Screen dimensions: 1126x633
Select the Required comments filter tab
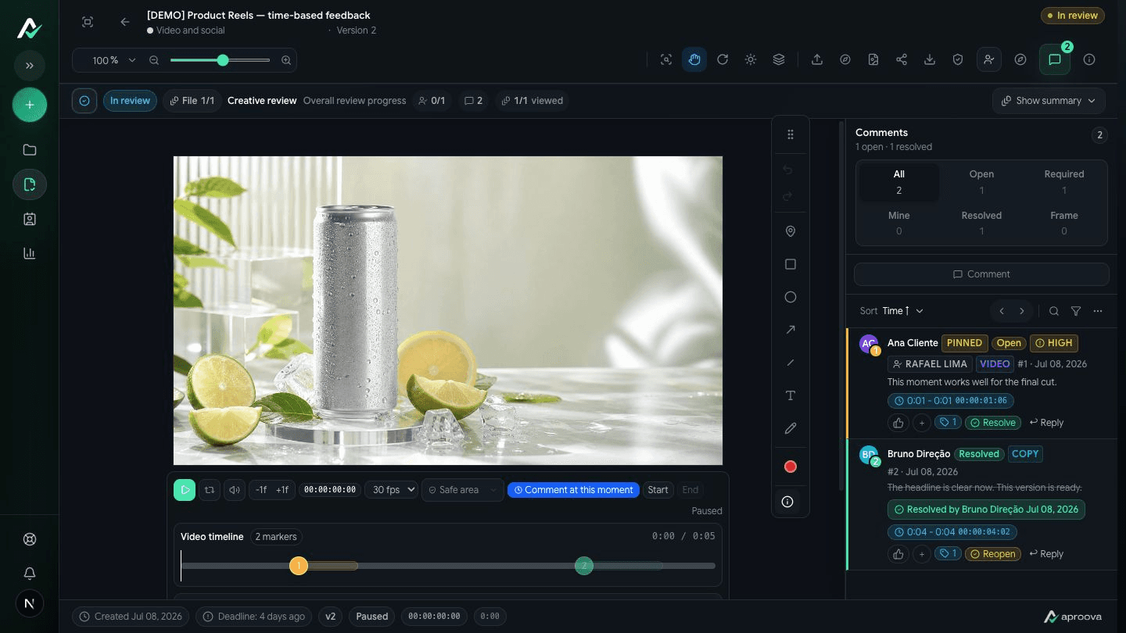click(x=1064, y=182)
